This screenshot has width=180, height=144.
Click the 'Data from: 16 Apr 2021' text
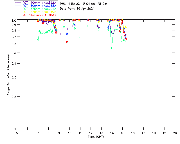(x=77, y=9)
